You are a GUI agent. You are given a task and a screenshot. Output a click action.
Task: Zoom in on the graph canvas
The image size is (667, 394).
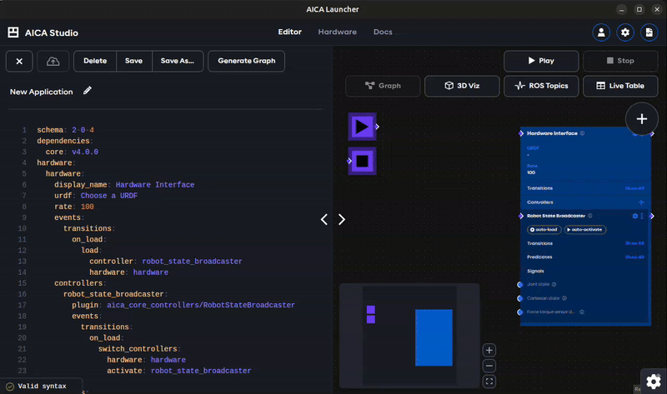click(489, 350)
